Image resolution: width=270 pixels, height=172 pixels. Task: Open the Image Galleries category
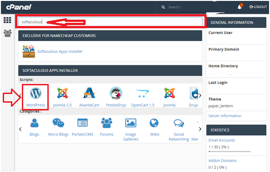[131, 130]
